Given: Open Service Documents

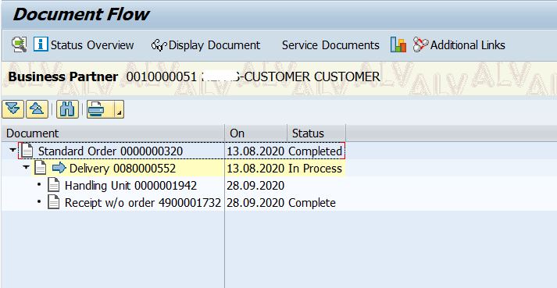Looking at the screenshot, I should click(x=330, y=45).
